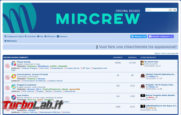Open Banner Progetto Adam Sandler post

coord(160,95)
